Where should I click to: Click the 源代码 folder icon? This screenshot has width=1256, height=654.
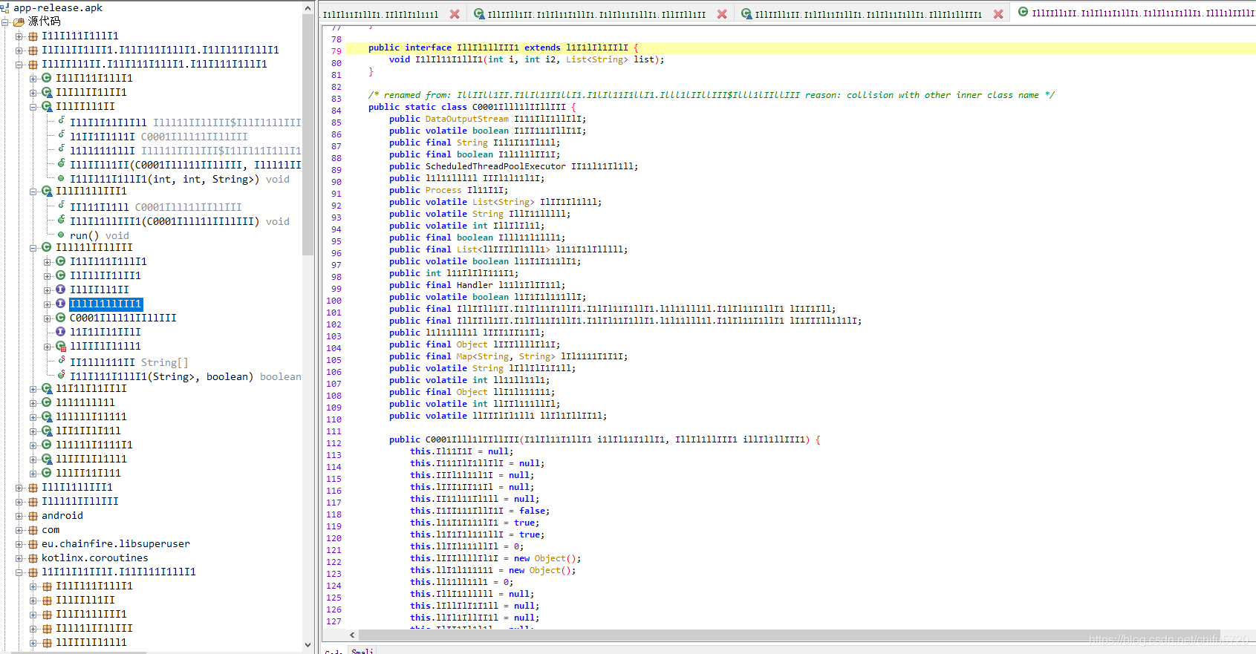click(19, 22)
